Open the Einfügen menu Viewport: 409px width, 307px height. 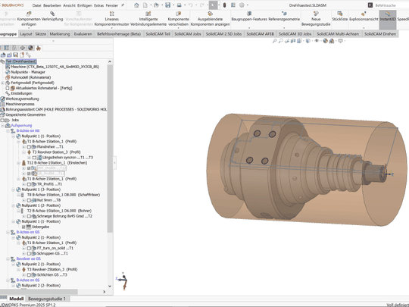point(85,5)
